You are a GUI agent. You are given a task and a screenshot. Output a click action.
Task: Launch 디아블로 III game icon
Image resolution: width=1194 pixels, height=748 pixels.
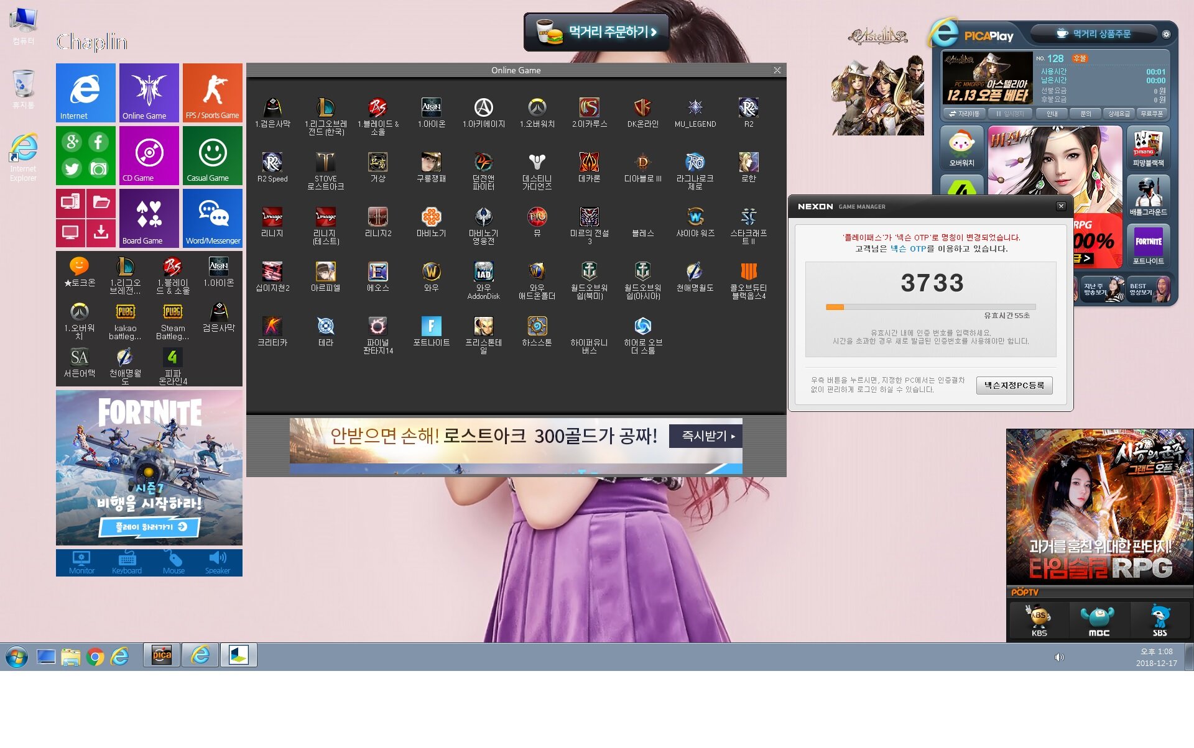[x=642, y=166]
